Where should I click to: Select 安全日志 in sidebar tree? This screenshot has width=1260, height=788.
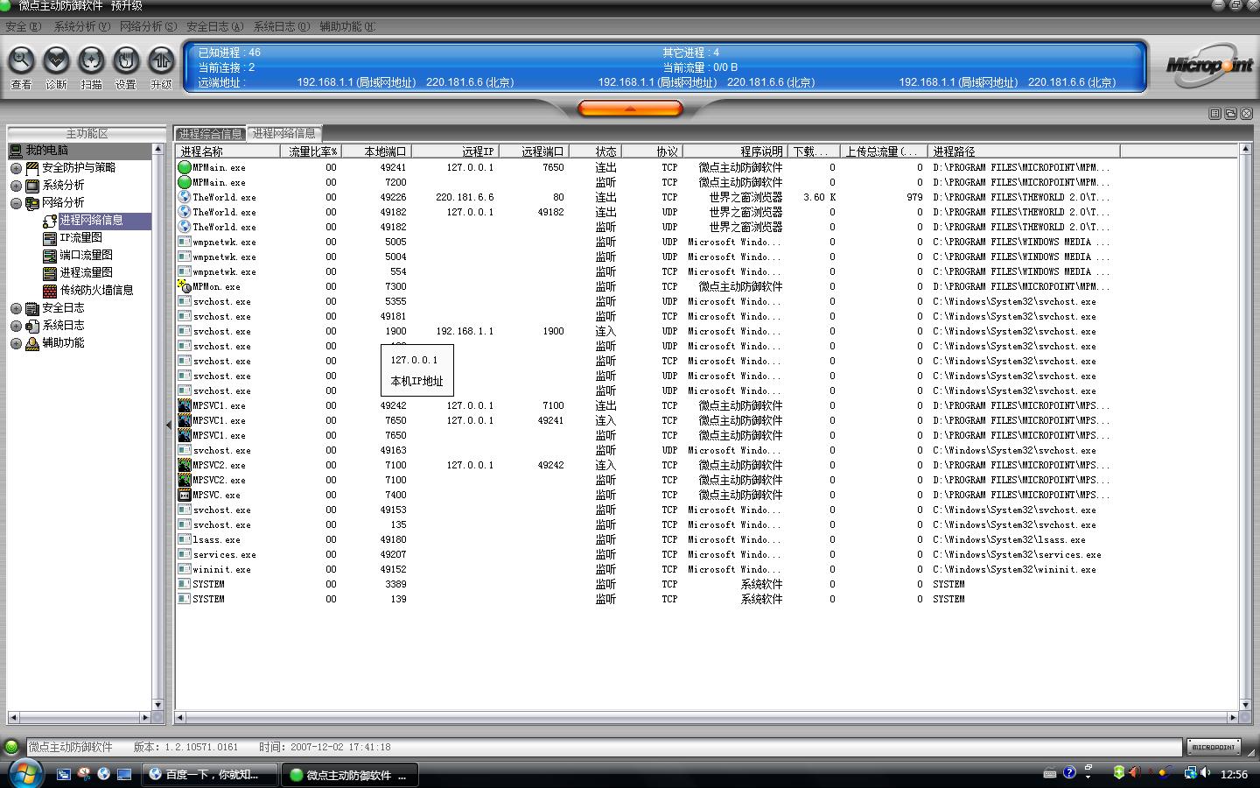63,307
